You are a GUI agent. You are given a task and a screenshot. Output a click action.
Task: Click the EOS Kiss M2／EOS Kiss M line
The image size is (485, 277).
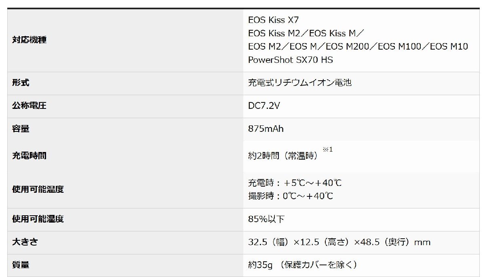point(307,33)
